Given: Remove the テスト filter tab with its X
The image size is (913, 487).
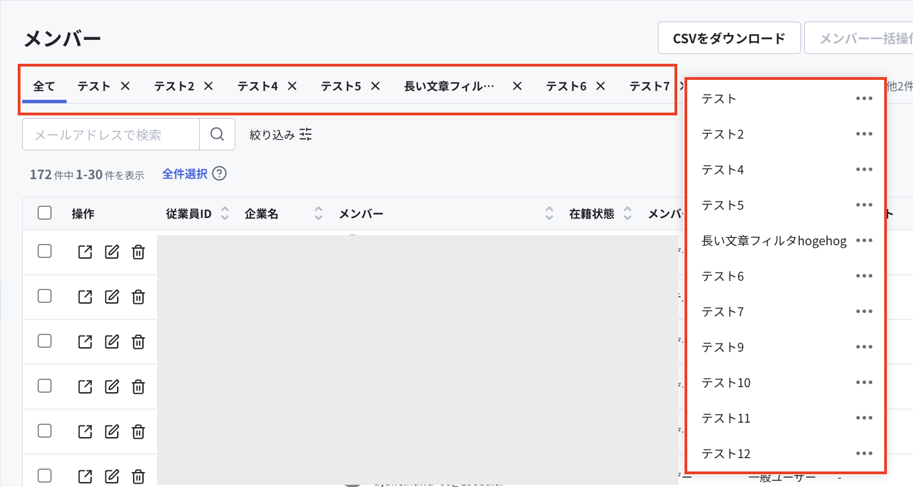Looking at the screenshot, I should [125, 86].
